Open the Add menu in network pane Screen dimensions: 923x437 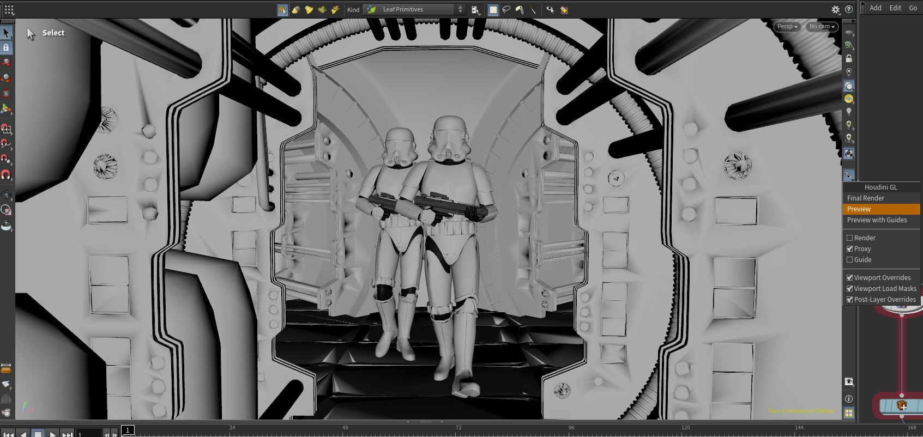pyautogui.click(x=876, y=8)
